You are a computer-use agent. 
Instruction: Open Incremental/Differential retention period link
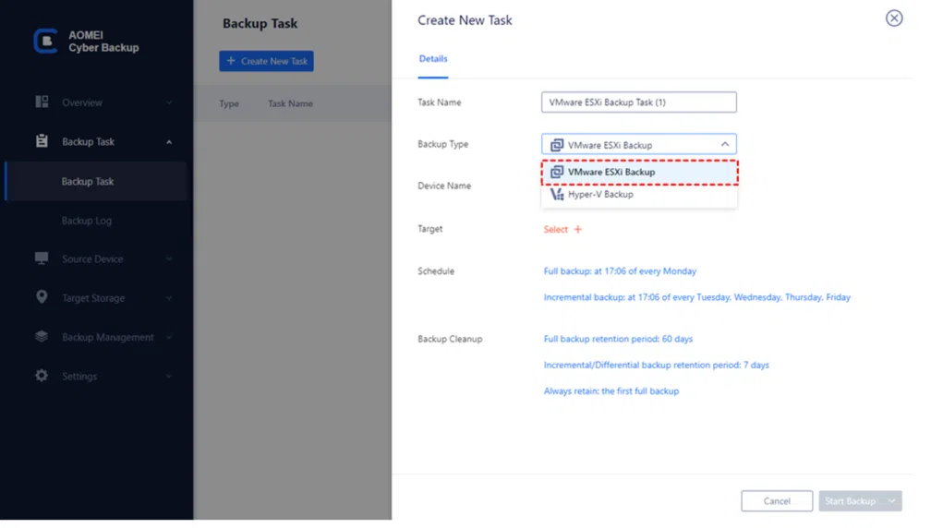[x=656, y=365]
